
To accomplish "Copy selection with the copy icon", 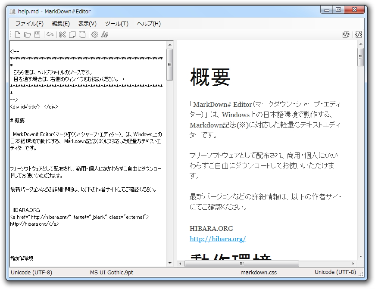I will click(x=72, y=34).
